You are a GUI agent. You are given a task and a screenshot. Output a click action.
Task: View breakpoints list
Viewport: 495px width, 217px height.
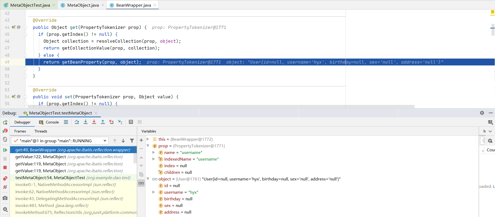click(5, 178)
